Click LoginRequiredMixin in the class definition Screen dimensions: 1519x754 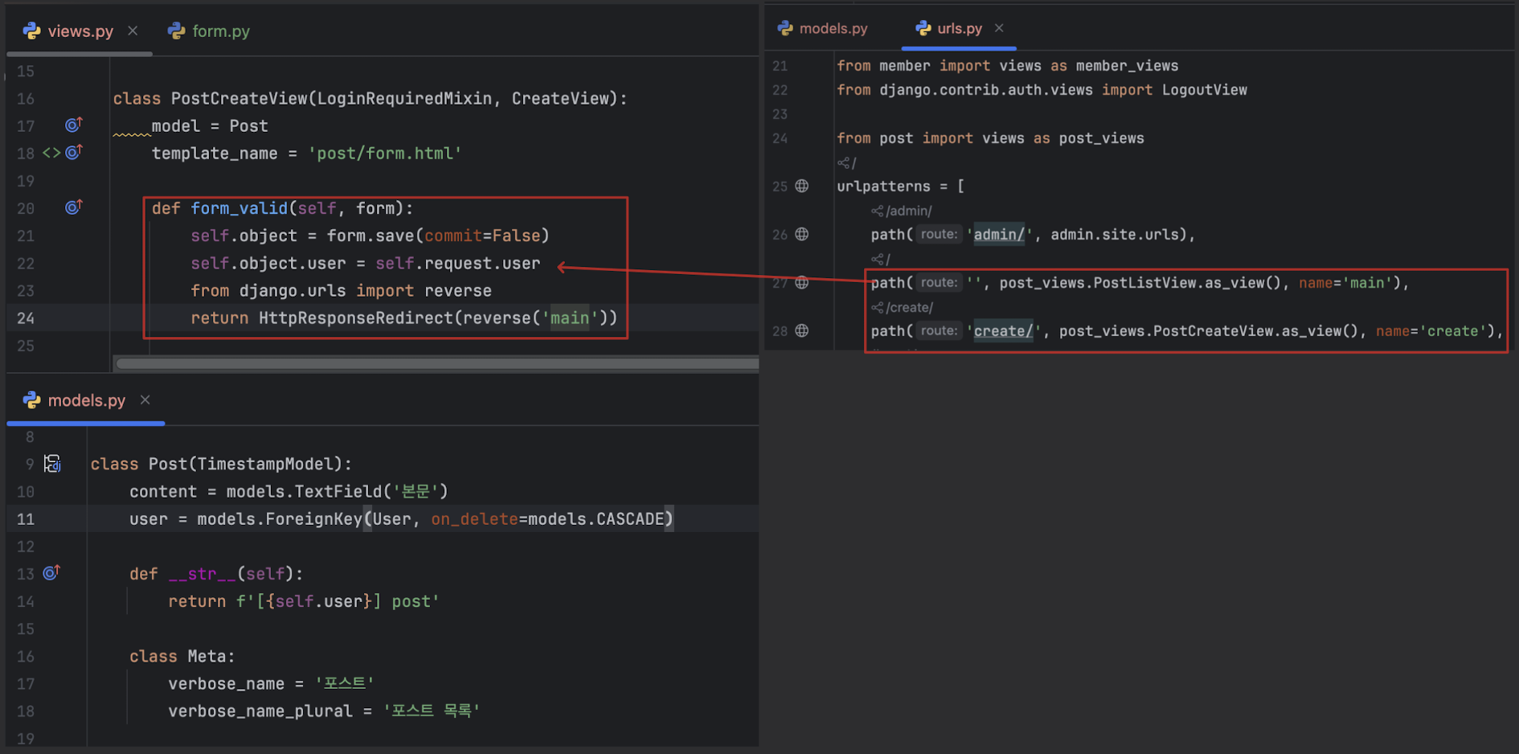pyautogui.click(x=404, y=99)
